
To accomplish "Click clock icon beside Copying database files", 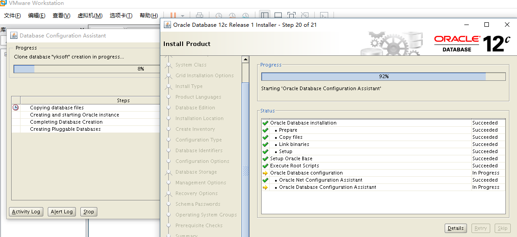I will point(16,108).
